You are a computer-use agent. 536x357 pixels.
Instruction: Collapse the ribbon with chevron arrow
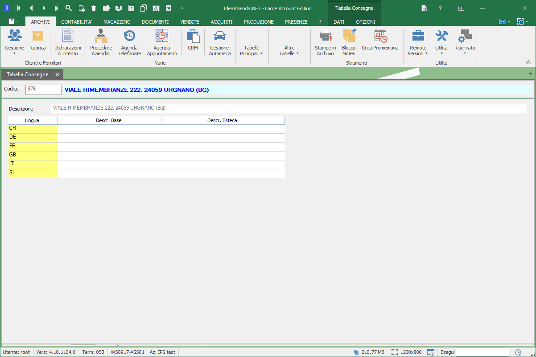(529, 62)
